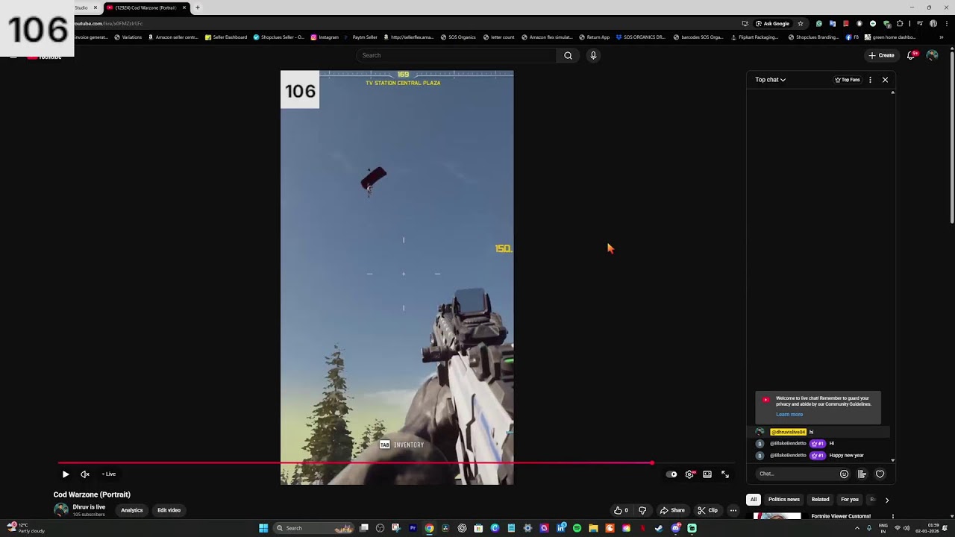Screen dimensions: 955x537
Task: Bookmark this page with star icon
Action: (x=801, y=24)
